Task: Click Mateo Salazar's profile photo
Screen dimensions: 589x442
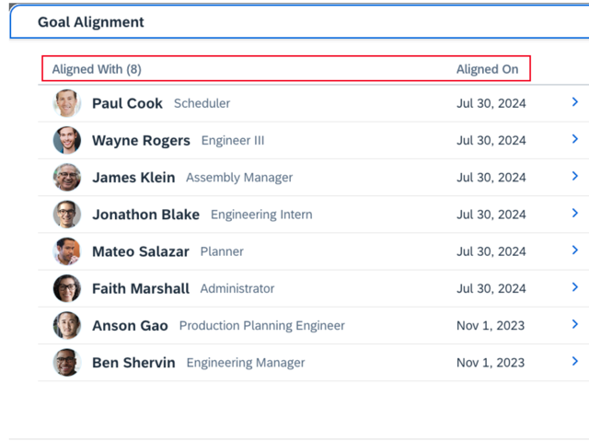Action: pyautogui.click(x=67, y=251)
